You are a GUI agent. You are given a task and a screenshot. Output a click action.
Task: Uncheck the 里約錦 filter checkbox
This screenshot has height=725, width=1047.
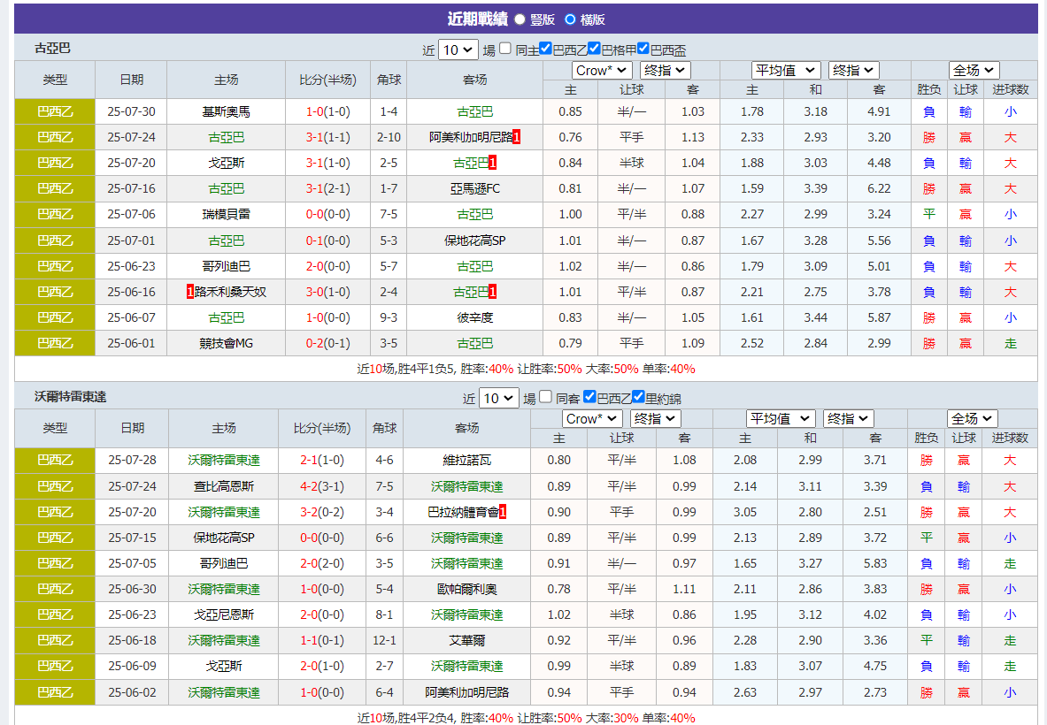[638, 398]
